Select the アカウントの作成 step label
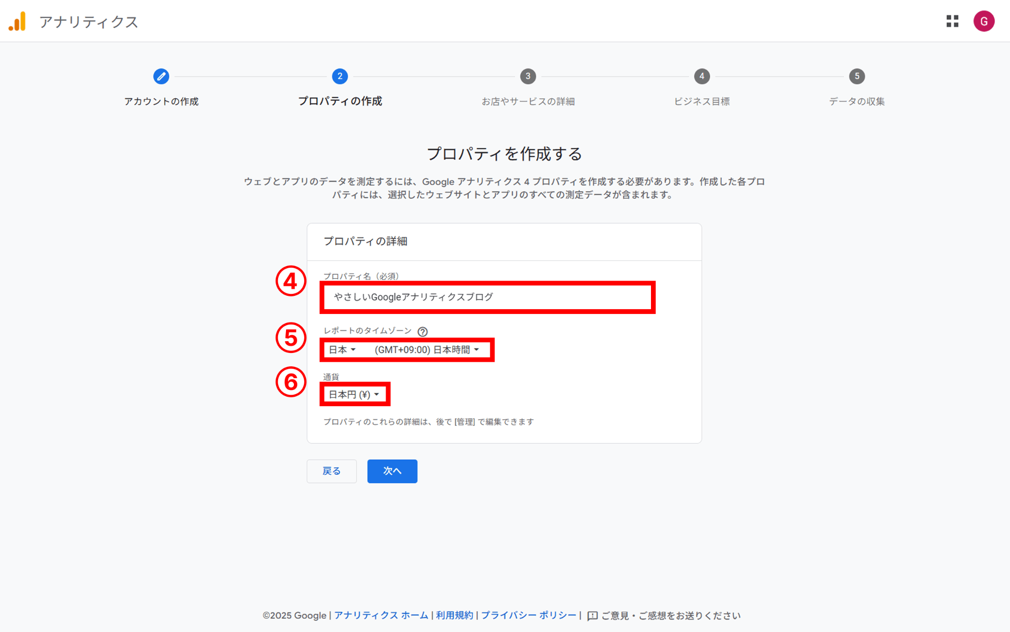The image size is (1010, 632). (161, 102)
